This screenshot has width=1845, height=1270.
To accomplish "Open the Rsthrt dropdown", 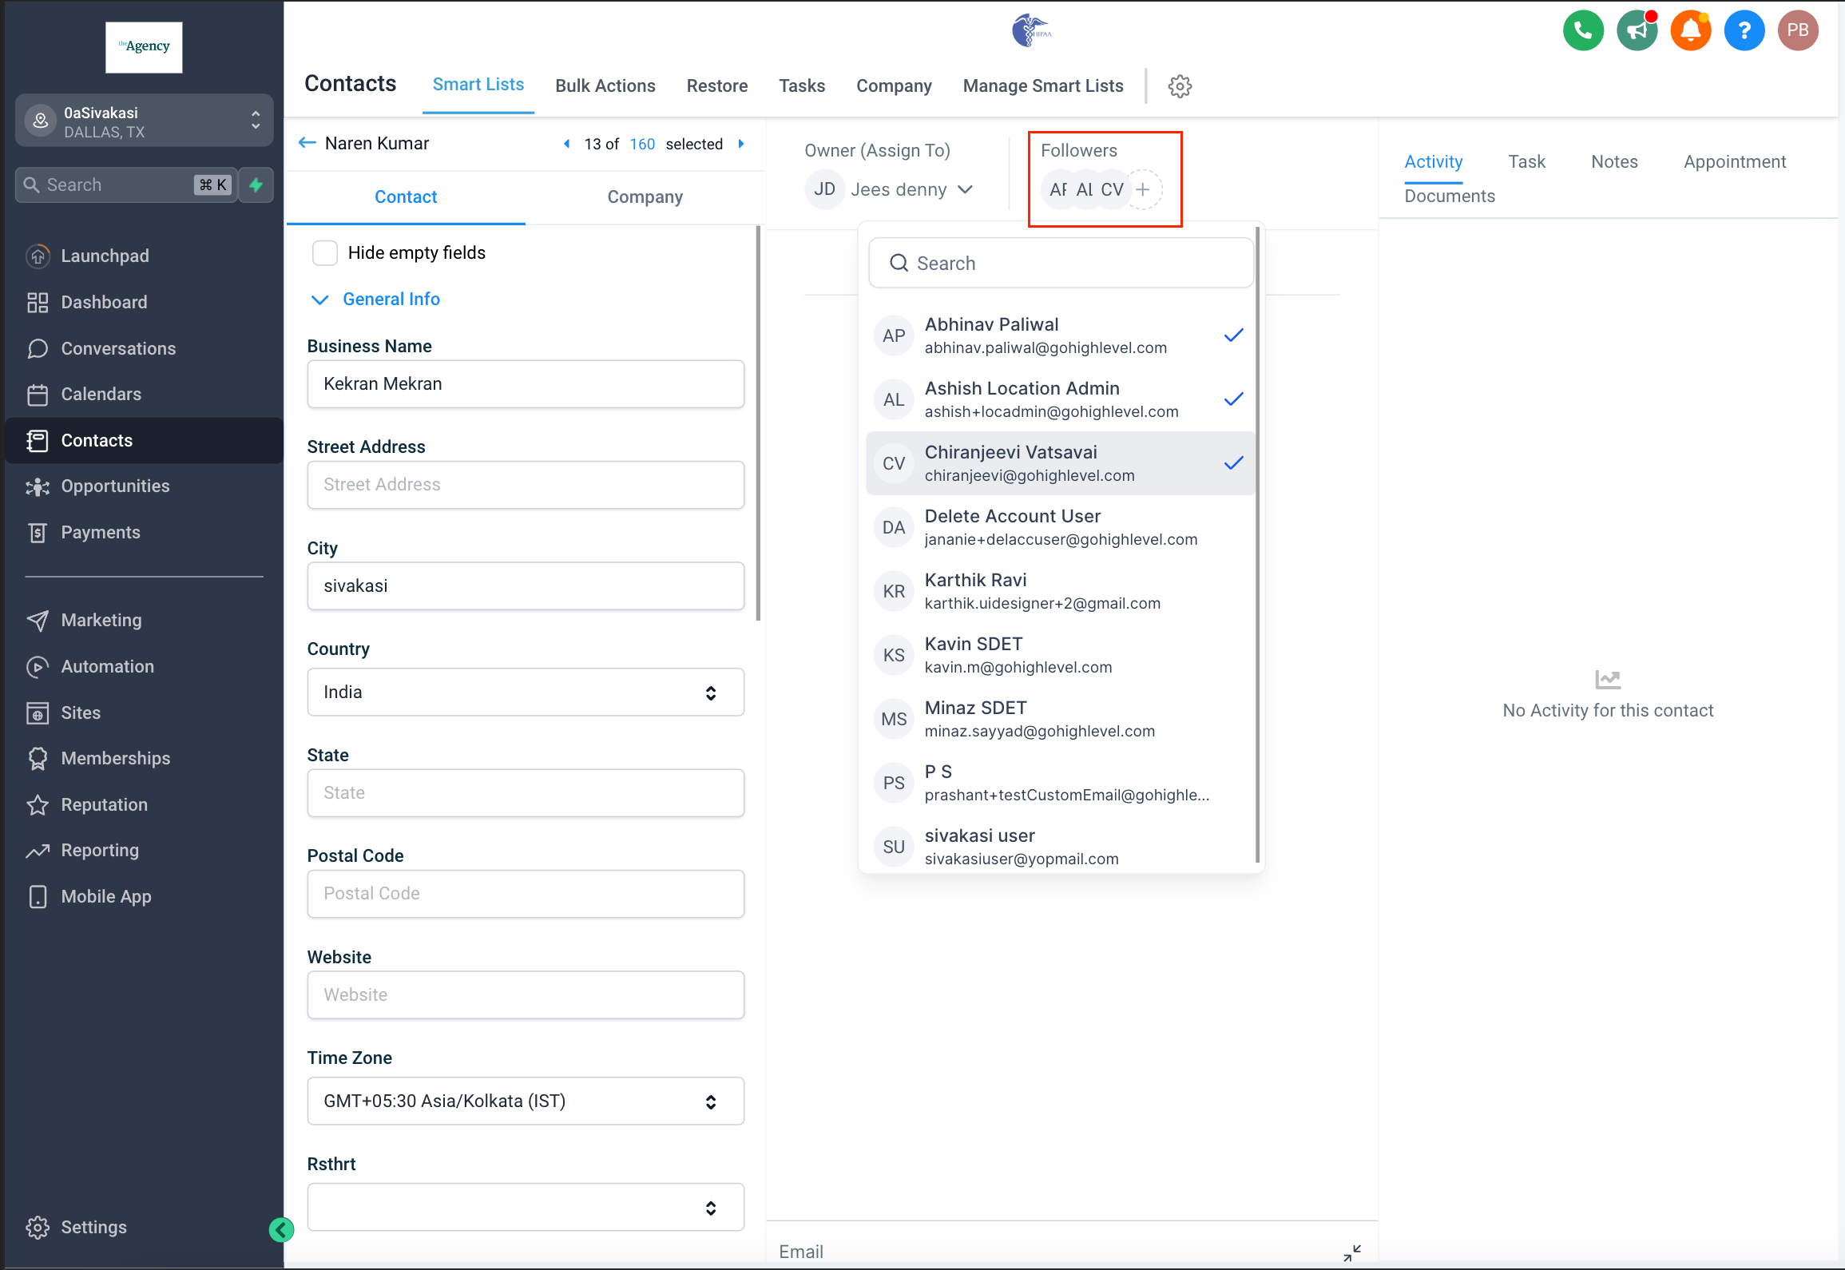I will [x=526, y=1207].
